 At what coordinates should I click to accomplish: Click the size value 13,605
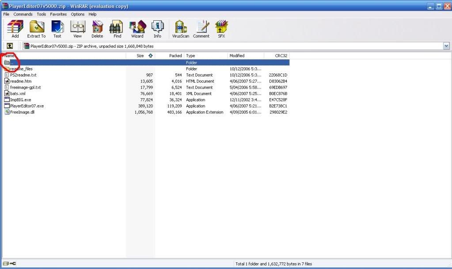click(146, 81)
